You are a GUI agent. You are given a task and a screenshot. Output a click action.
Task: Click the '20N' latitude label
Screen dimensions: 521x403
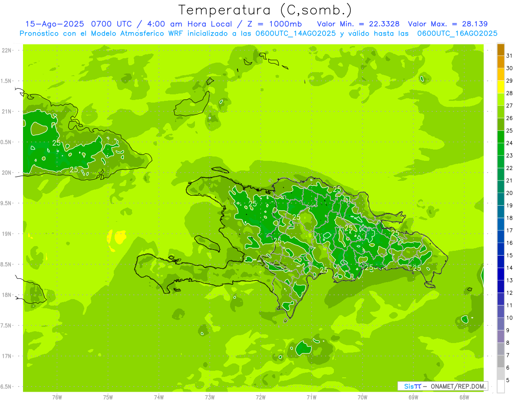point(6,173)
